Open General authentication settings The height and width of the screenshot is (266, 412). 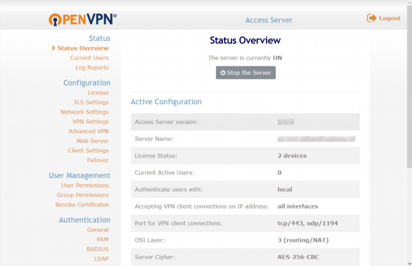click(x=98, y=230)
